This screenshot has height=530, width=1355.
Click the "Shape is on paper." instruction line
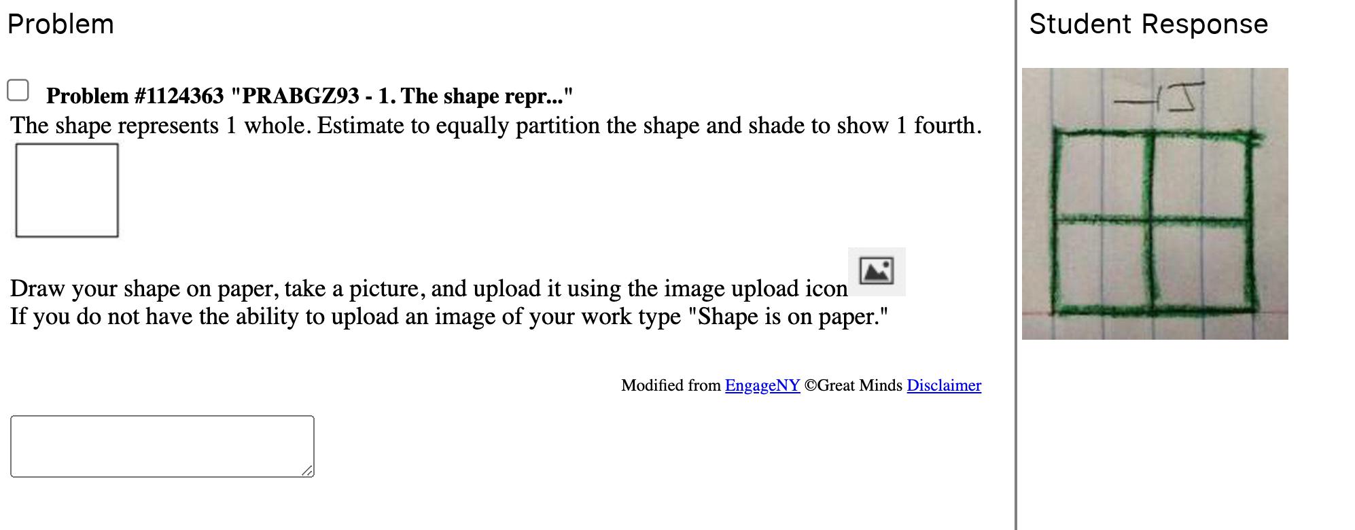pos(448,317)
